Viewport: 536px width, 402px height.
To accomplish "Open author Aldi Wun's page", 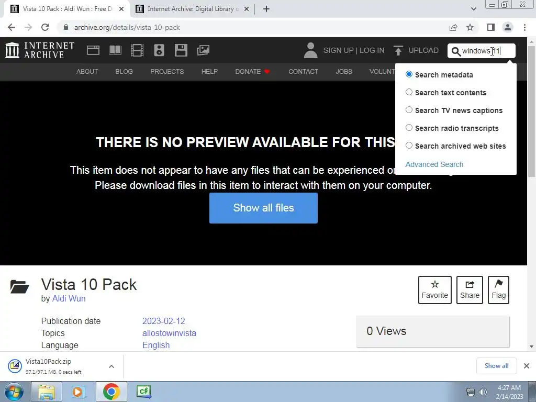I will pos(69,298).
